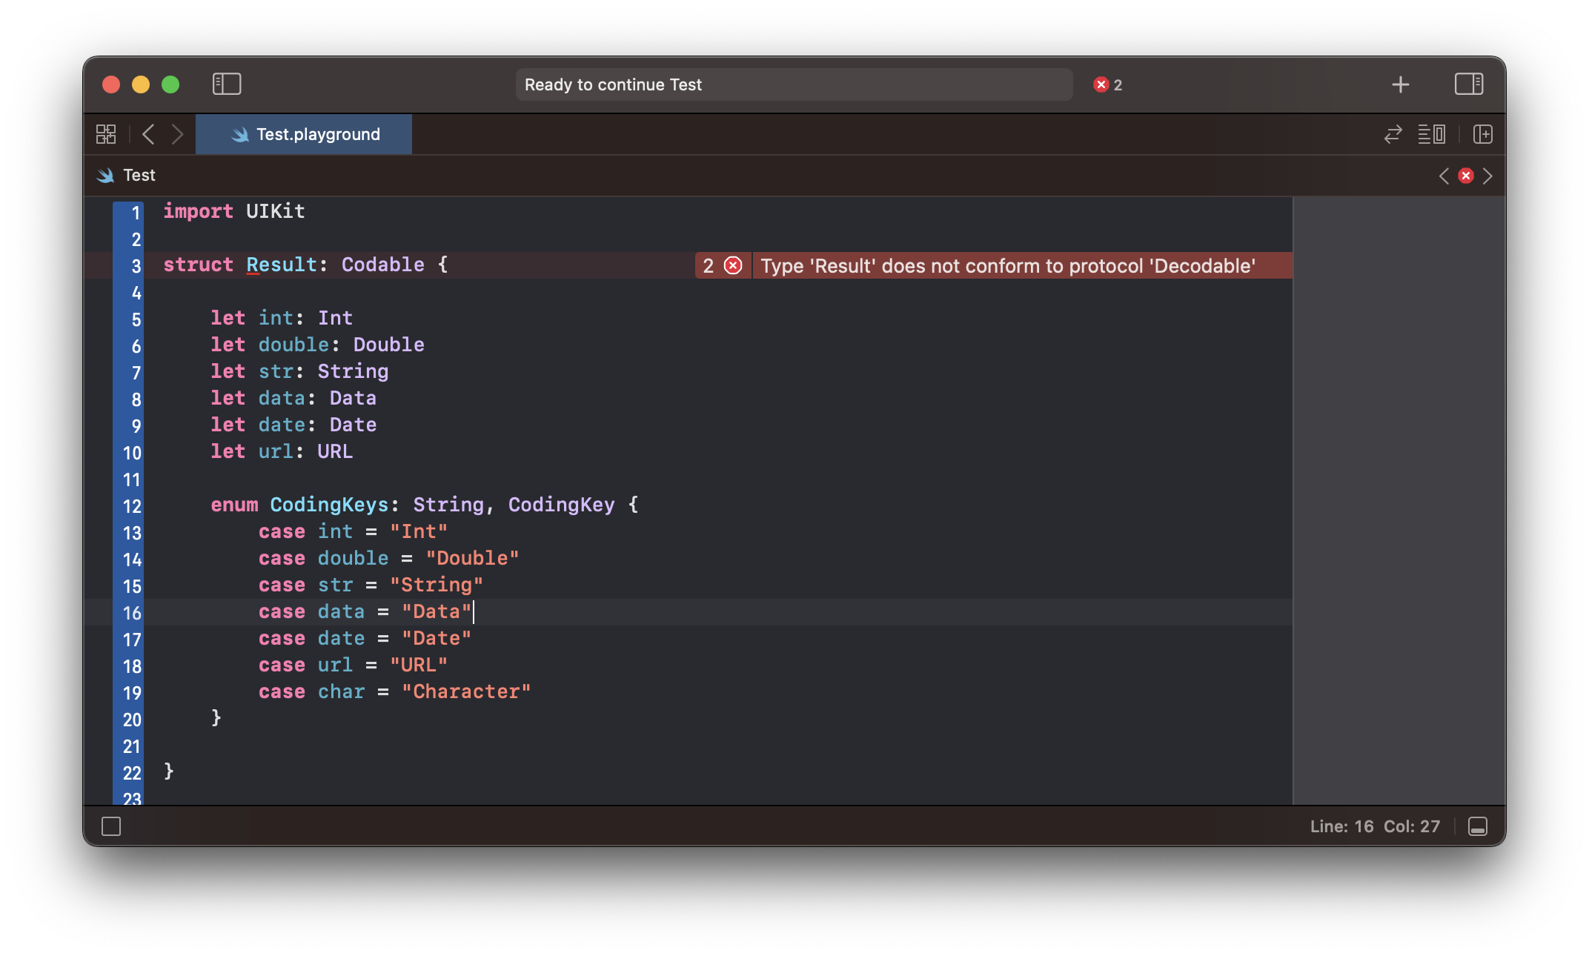Toggle the navigator sidebar panel
This screenshot has height=956, width=1589.
click(227, 84)
